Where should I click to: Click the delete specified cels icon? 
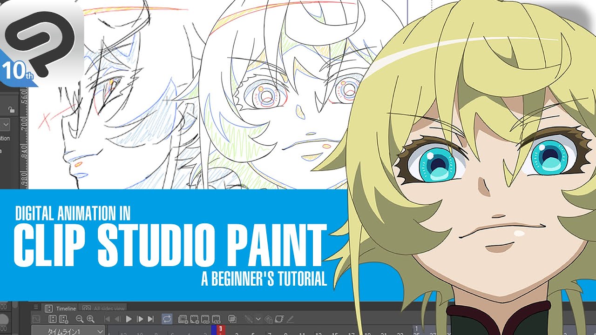pyautogui.click(x=216, y=319)
